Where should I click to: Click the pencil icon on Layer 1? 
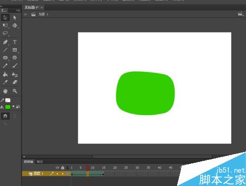tap(52, 174)
